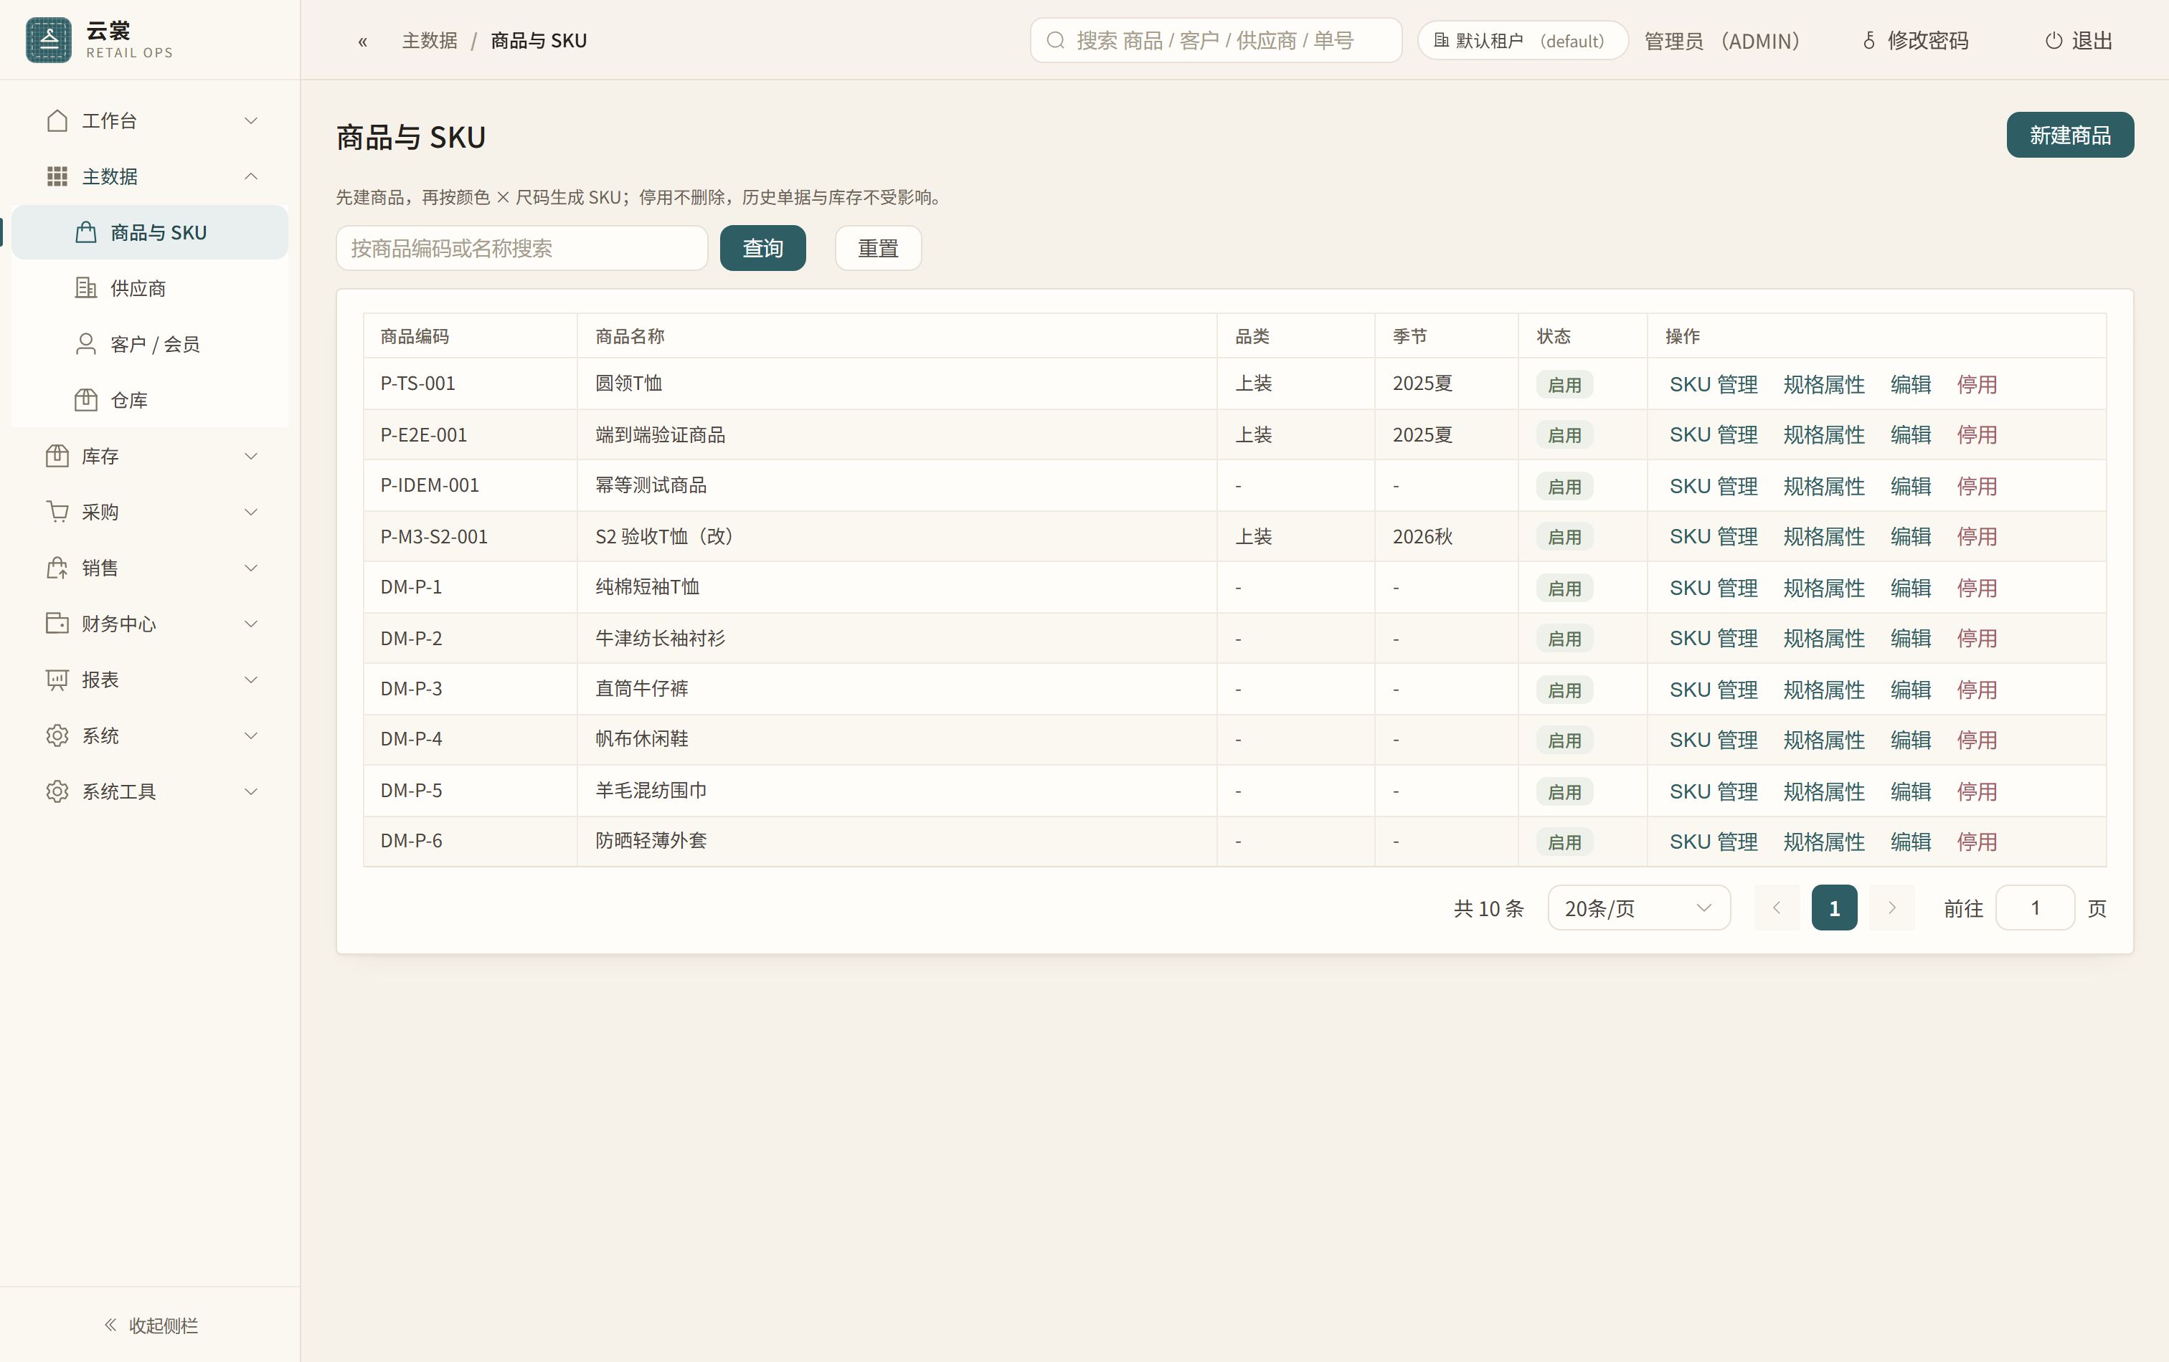Click the key icon beside 修改密码

click(1869, 41)
